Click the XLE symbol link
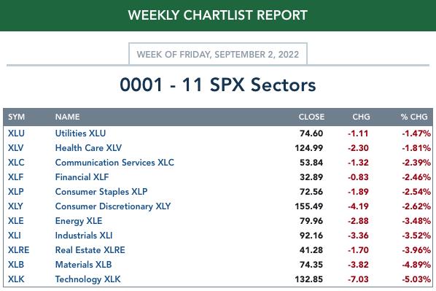The width and height of the screenshot is (436, 291). pos(16,221)
